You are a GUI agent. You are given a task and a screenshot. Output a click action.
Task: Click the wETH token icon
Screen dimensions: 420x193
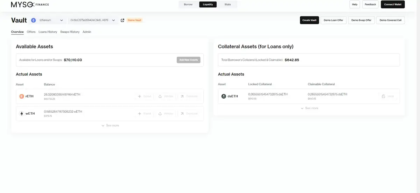pos(22,114)
